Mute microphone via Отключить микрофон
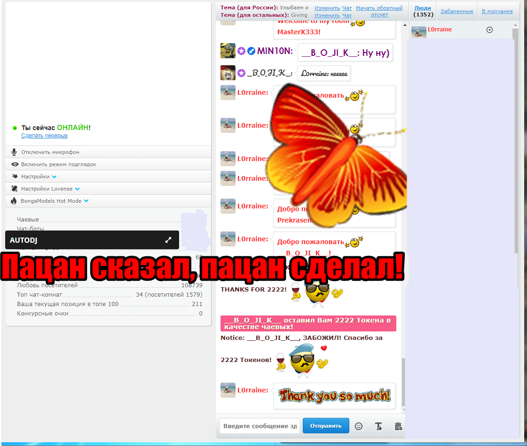This screenshot has height=446, width=527. pos(50,152)
